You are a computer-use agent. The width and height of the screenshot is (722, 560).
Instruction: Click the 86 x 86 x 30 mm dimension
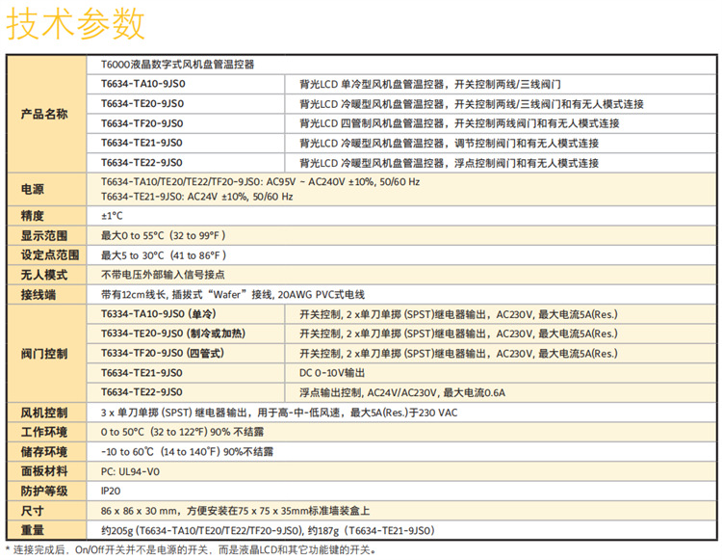point(235,511)
